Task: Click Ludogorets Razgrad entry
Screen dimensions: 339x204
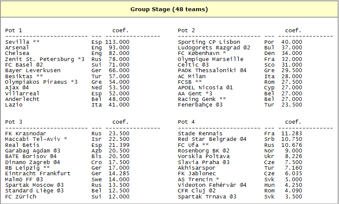Action: point(214,48)
